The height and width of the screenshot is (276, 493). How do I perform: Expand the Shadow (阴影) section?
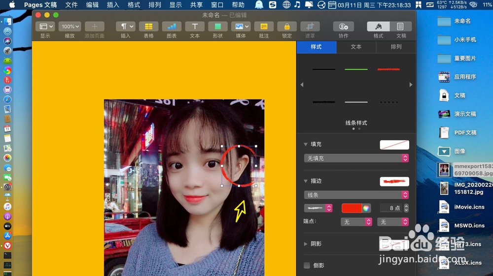click(x=306, y=244)
